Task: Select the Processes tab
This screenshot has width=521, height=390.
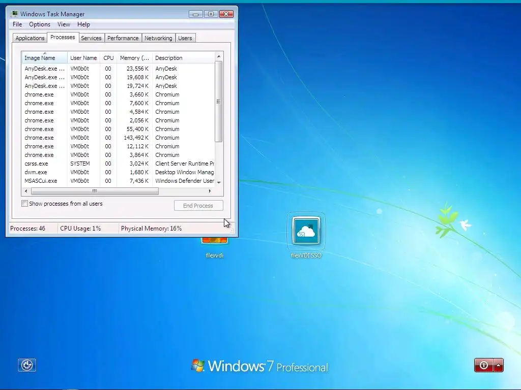Action: (63, 37)
